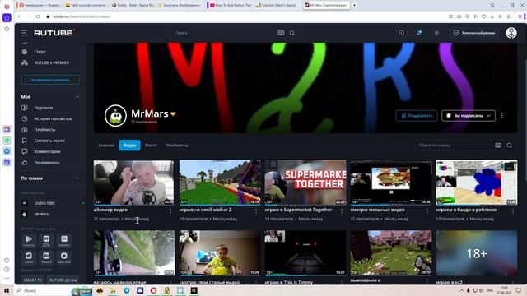This screenshot has height=296, width=527.
Task: Collapse the Моё sidebar section
Action: (77, 97)
